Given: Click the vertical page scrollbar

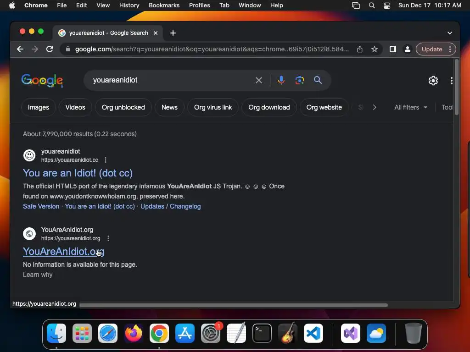Looking at the screenshot, I should click(x=456, y=87).
